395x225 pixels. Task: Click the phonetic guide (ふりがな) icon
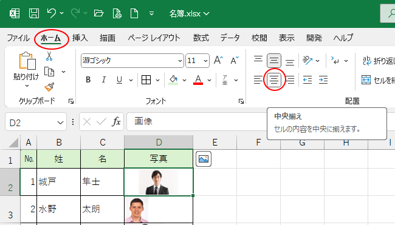click(225, 80)
